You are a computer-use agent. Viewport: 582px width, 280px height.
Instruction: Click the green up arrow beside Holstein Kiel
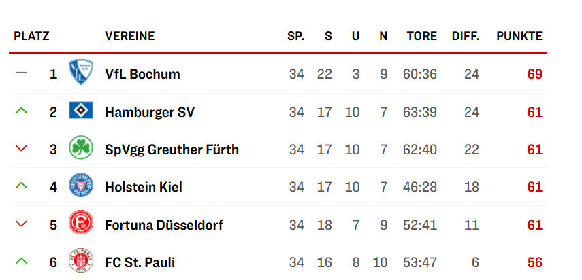(x=22, y=186)
